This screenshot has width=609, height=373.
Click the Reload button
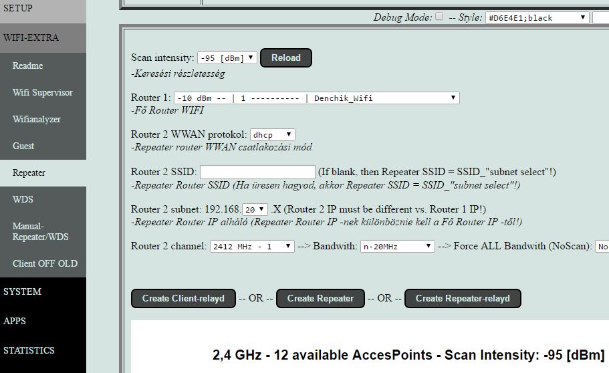pos(286,57)
